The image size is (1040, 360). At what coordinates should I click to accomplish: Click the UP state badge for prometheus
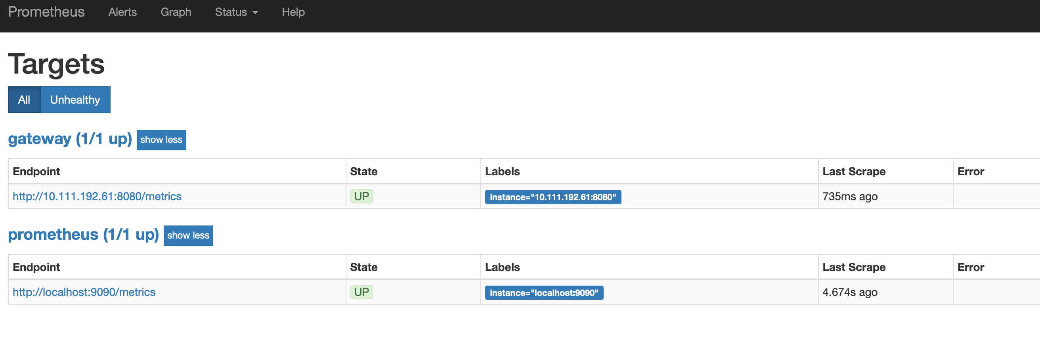click(361, 292)
